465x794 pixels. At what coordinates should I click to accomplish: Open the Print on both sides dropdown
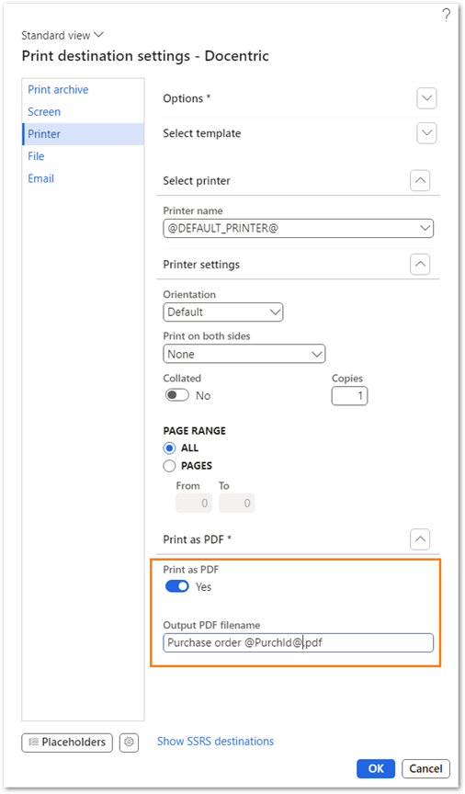(244, 354)
